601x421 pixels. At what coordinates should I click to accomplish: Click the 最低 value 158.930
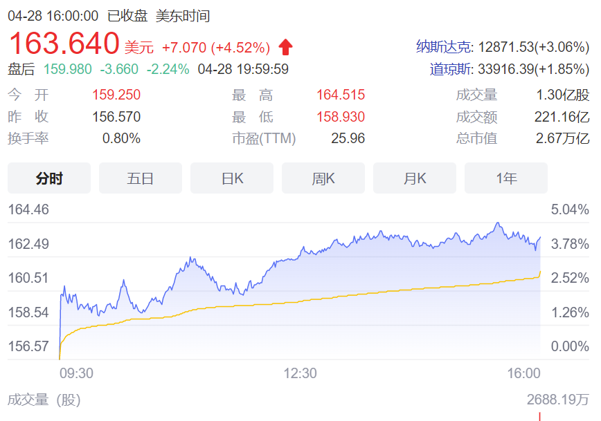(341, 117)
